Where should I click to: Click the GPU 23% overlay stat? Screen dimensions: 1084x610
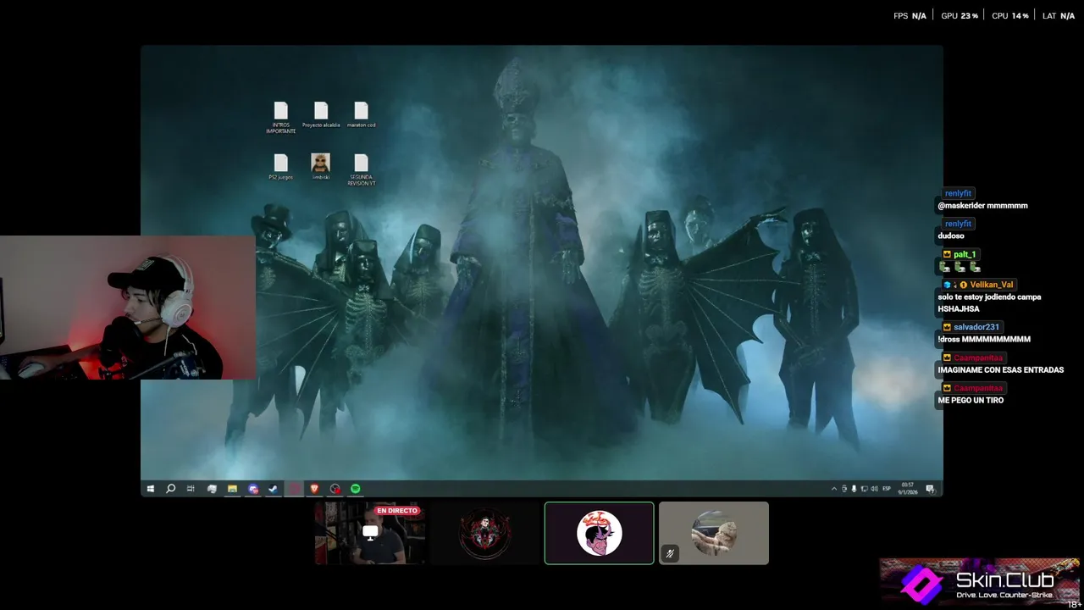tap(960, 15)
